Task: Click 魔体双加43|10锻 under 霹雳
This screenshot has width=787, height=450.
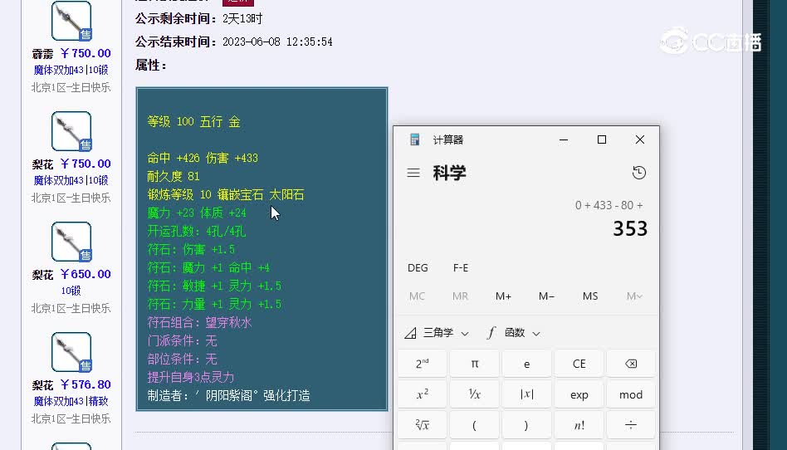Action: tap(71, 70)
